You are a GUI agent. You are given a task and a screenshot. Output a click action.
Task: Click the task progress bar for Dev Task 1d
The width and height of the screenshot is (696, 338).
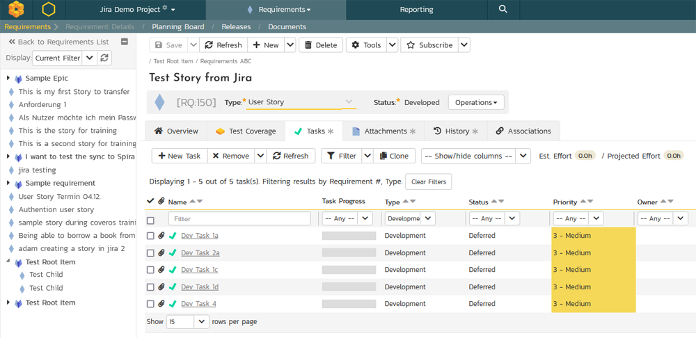point(349,287)
